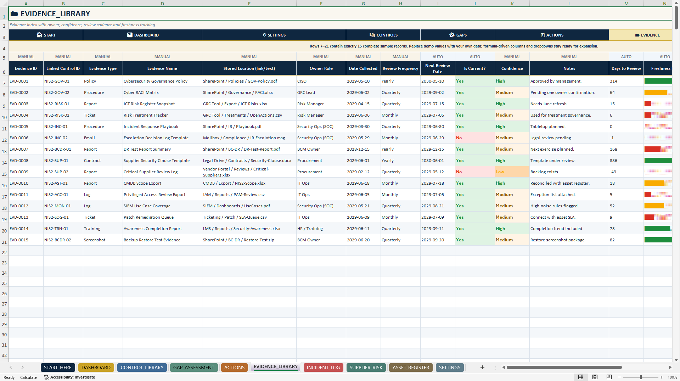Image resolution: width=680 pixels, height=381 pixels.
Task: Open DASHBOARD sheet tab at bottom
Action: coord(96,368)
